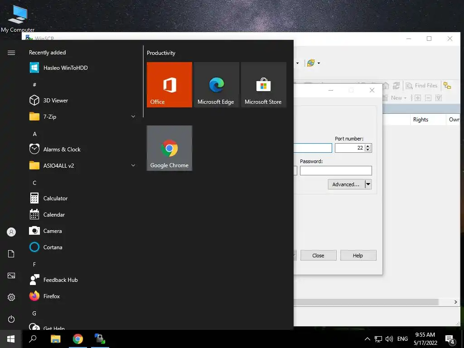
Task: Click the ENG language indicator
Action: click(402, 339)
